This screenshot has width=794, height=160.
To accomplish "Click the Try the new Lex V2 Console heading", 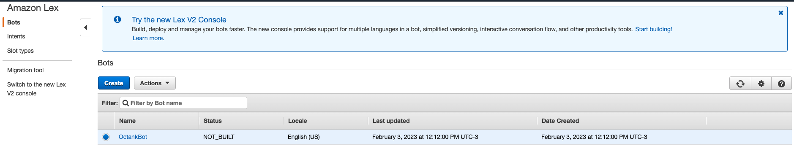I will click(179, 20).
